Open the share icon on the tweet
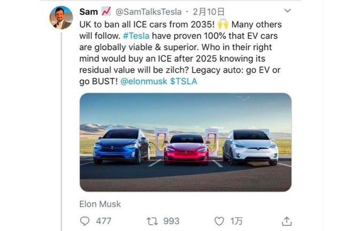The height and width of the screenshot is (231, 342). coord(287,221)
